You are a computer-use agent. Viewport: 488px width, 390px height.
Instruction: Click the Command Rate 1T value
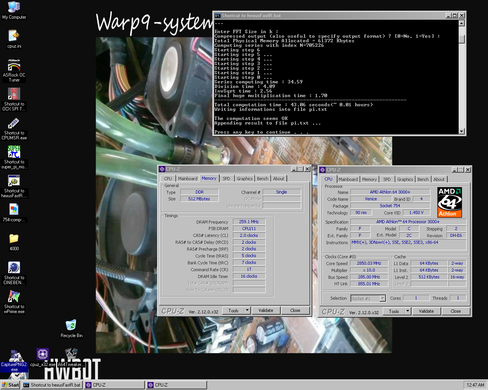point(249,269)
